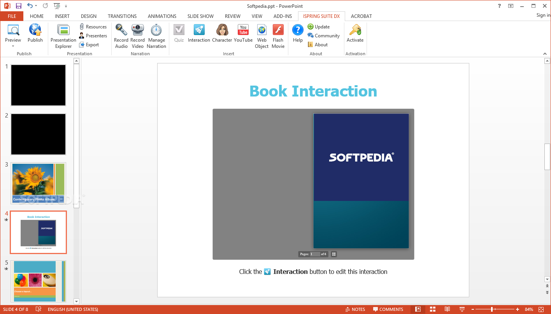Undo the last action

point(30,6)
